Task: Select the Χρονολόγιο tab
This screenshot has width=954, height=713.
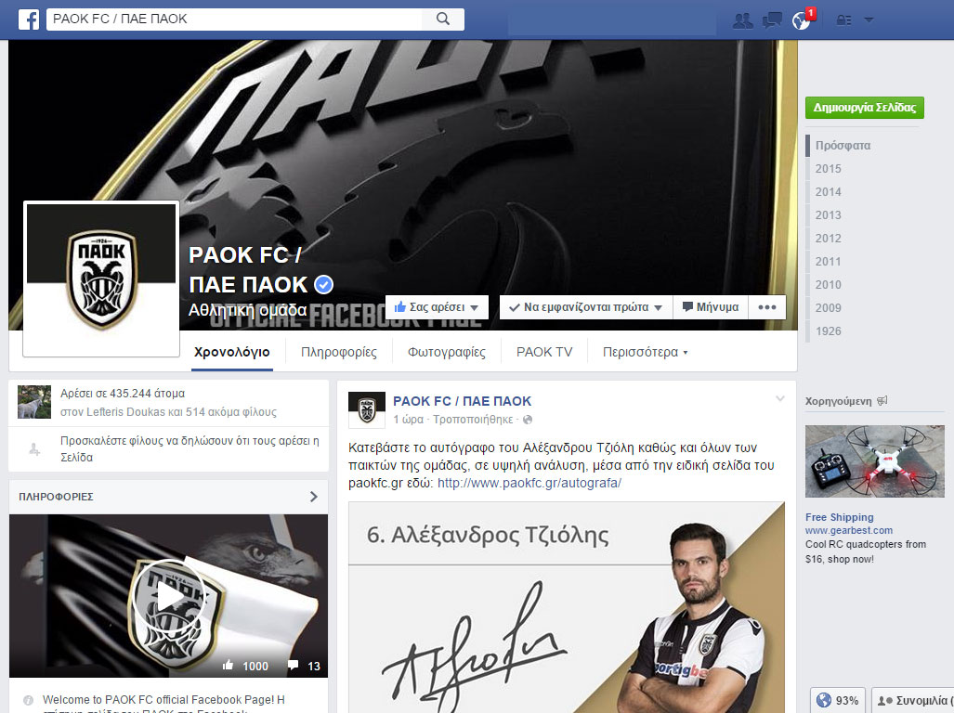Action: (x=232, y=352)
